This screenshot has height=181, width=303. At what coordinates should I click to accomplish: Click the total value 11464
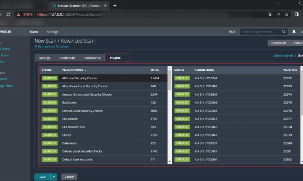(x=155, y=78)
